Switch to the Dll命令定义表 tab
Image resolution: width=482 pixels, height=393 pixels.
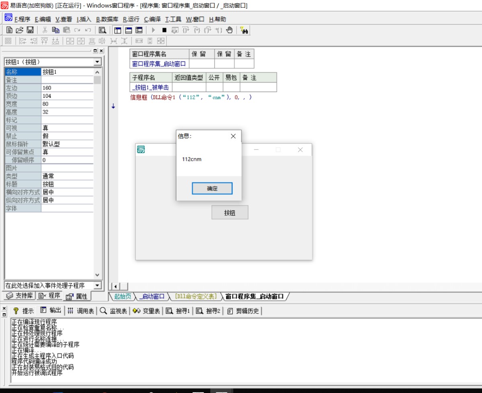point(195,297)
